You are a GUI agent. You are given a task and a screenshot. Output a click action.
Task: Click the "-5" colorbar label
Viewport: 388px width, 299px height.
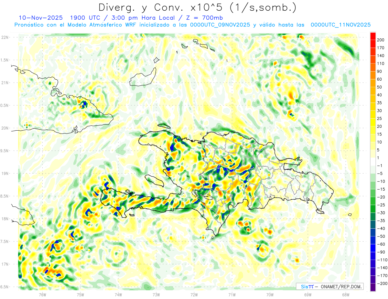pos(380,174)
